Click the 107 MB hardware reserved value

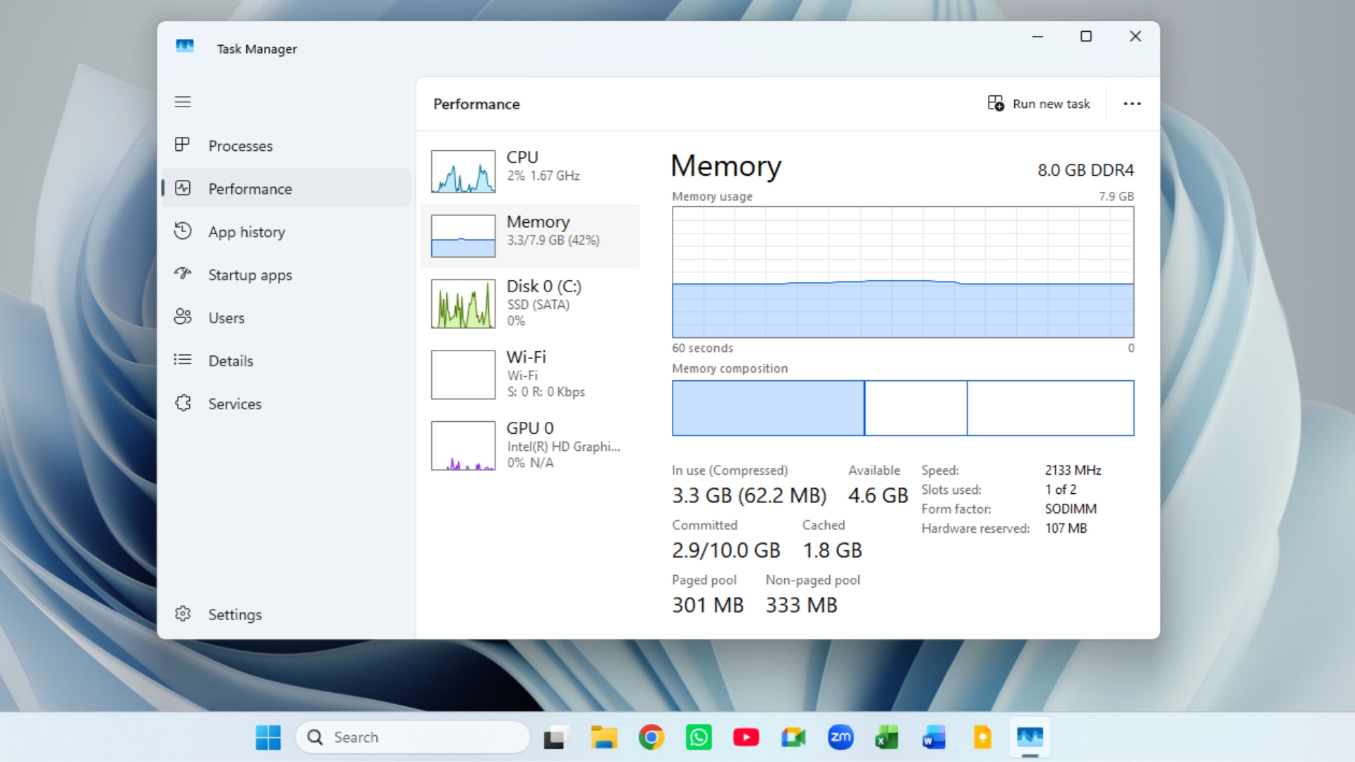tap(1066, 528)
